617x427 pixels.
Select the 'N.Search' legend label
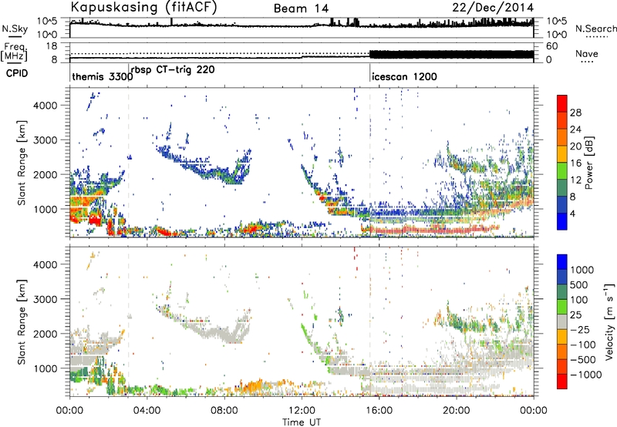pyautogui.click(x=595, y=29)
